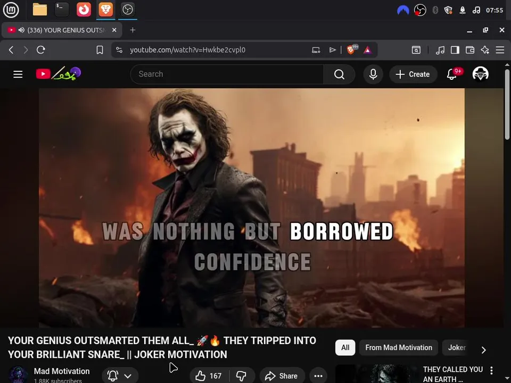Bookmark this page
The width and height of the screenshot is (511, 383).
click(100, 50)
